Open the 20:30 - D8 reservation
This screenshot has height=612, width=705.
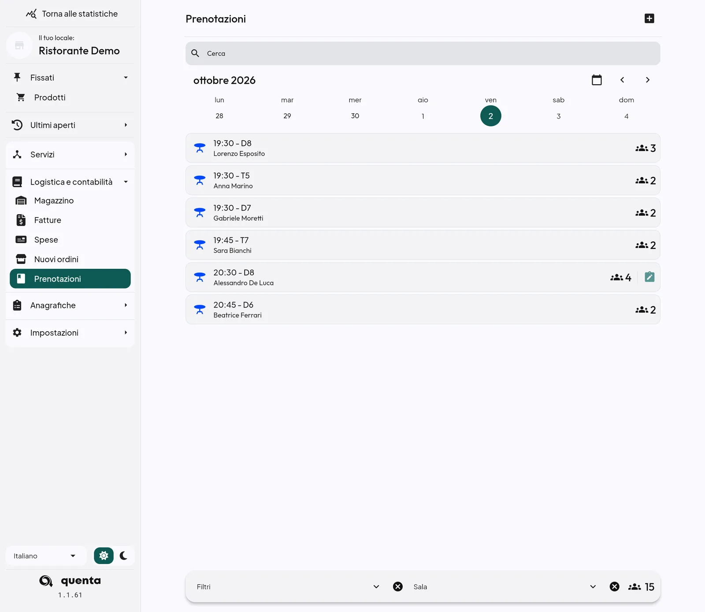pyautogui.click(x=423, y=277)
